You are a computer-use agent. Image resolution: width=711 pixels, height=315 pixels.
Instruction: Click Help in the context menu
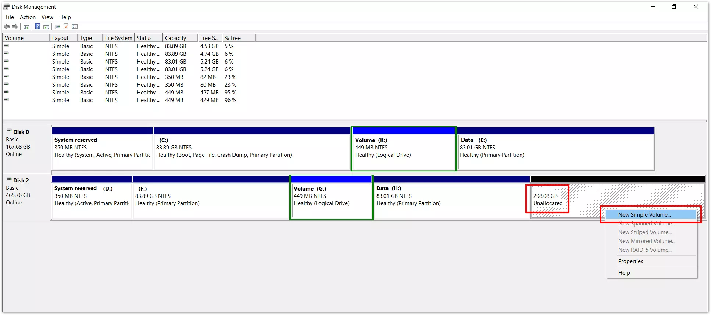(x=624, y=273)
